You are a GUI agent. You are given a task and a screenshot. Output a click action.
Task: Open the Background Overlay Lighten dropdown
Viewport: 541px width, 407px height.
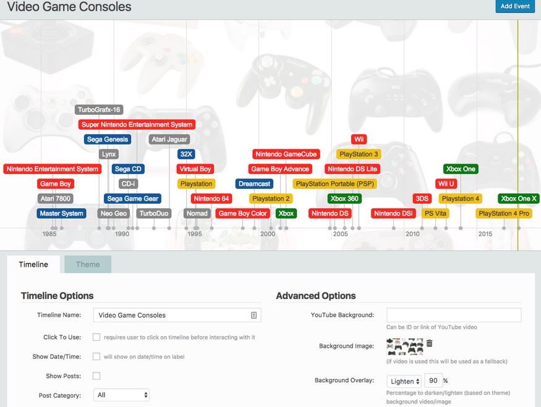[x=404, y=381]
